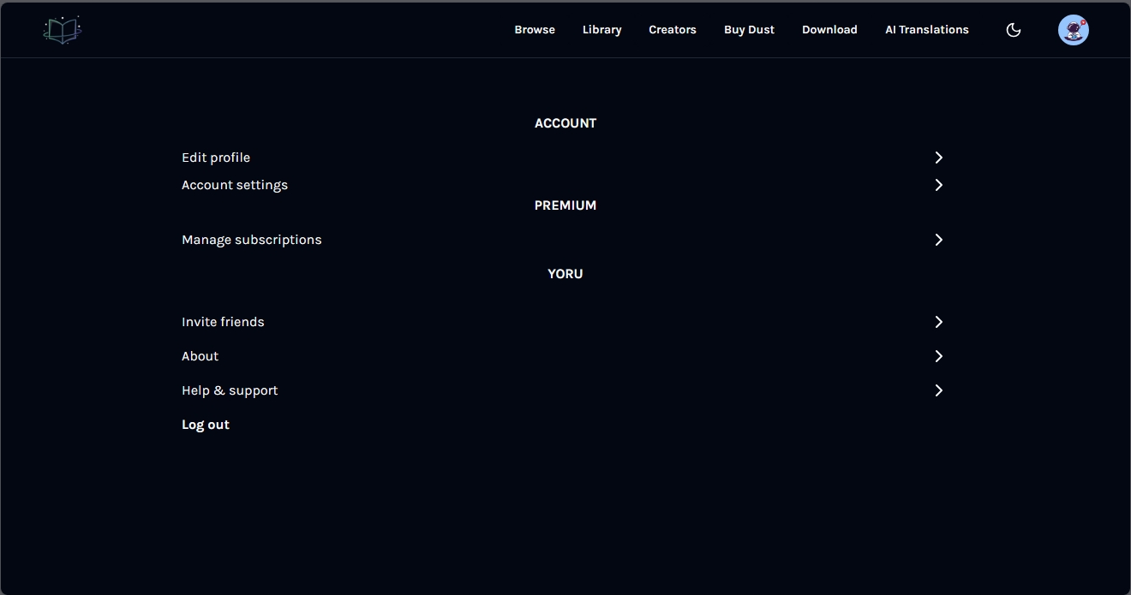Expand Manage subscriptions via right chevron
This screenshot has width=1131, height=595.
[x=938, y=240]
